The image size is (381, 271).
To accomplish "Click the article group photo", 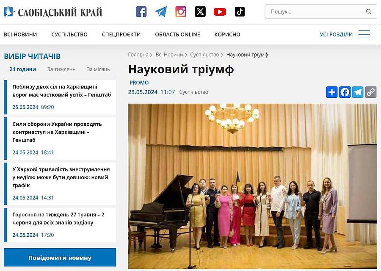I will point(252,186).
